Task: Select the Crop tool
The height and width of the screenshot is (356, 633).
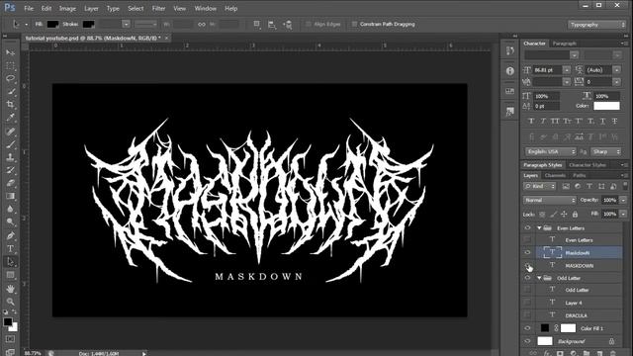Action: (x=11, y=105)
